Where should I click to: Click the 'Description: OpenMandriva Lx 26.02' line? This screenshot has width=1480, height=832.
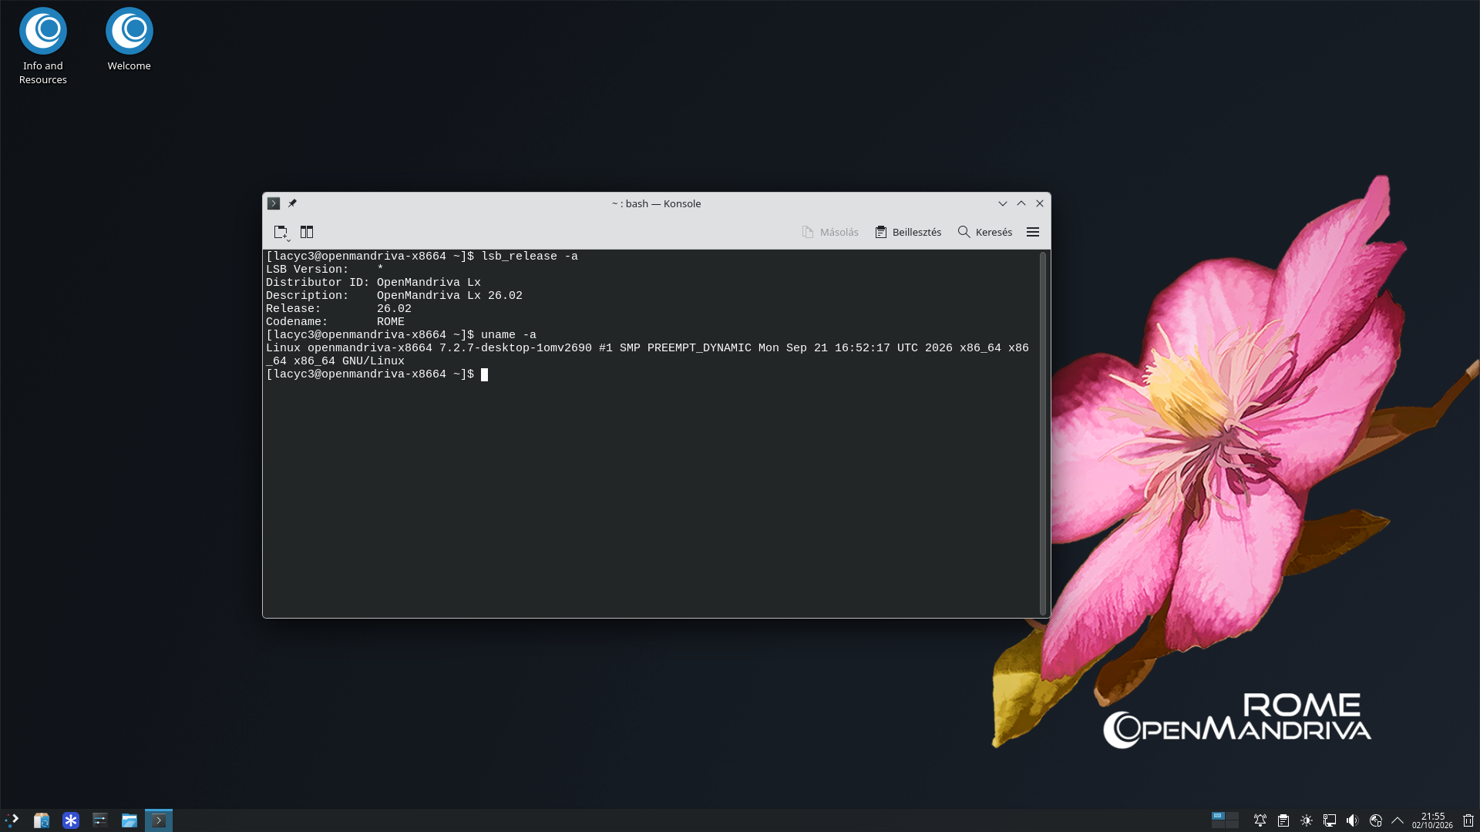[394, 296]
